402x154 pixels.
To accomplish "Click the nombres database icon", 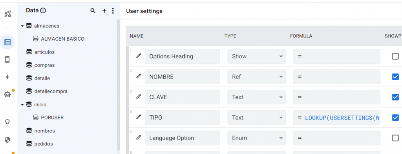I will [29, 131].
